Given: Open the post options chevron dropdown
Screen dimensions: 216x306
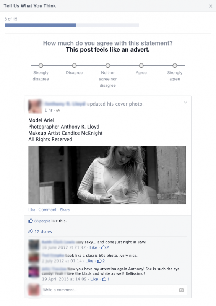Looking at the screenshot, I should (185, 102).
